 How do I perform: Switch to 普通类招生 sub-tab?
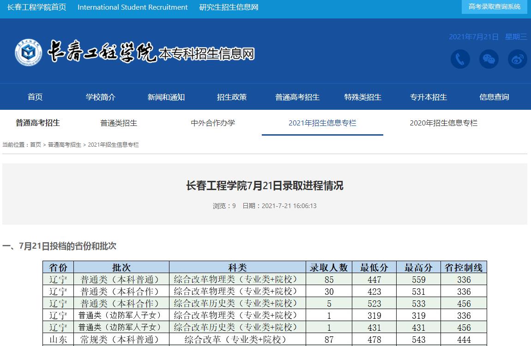click(x=119, y=123)
